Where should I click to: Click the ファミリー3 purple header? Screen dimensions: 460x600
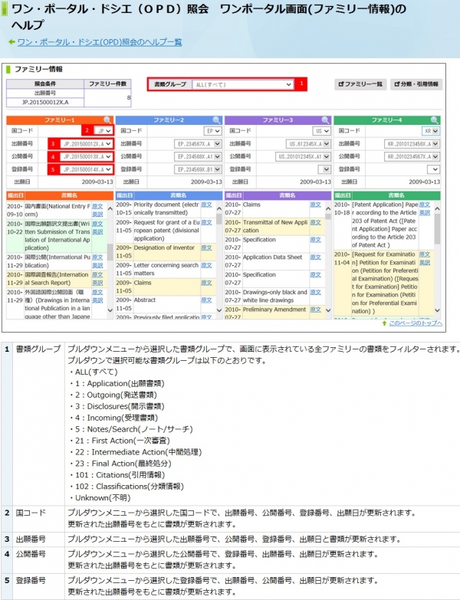coord(278,120)
